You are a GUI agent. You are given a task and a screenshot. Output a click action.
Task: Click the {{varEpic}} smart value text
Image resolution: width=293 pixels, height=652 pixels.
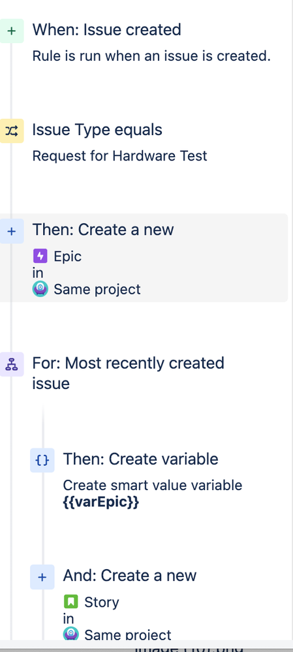[101, 503]
